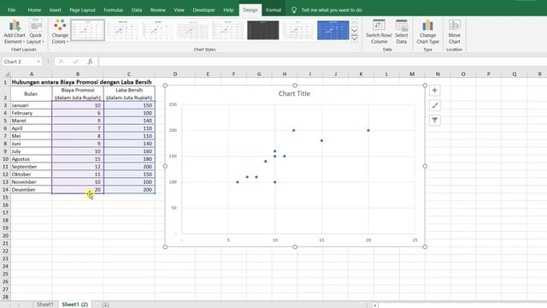Click the data point at x equals 20
Image resolution: width=547 pixels, height=308 pixels.
click(x=368, y=130)
